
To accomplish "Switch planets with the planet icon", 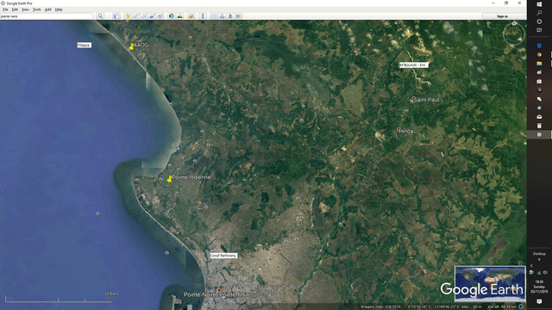I will pyautogui.click(x=191, y=16).
